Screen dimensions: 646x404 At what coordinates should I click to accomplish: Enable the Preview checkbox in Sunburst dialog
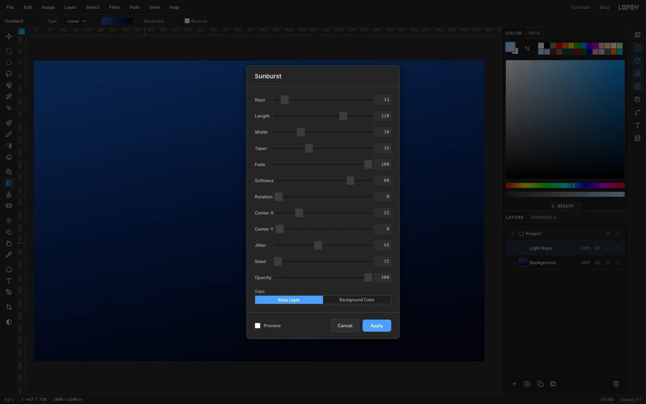(x=258, y=326)
